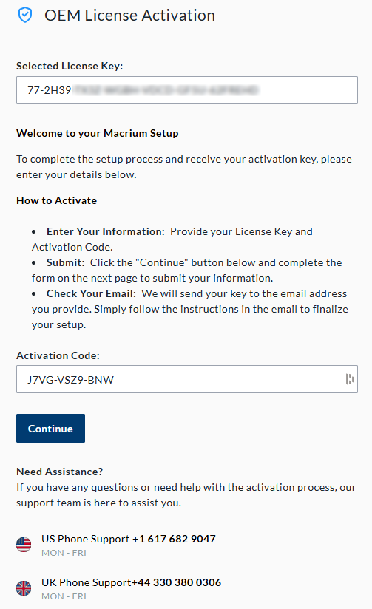Screen dimensions: 372x609
Task: Click the 'Enter Your Information:' bold text
Action: tap(106, 231)
